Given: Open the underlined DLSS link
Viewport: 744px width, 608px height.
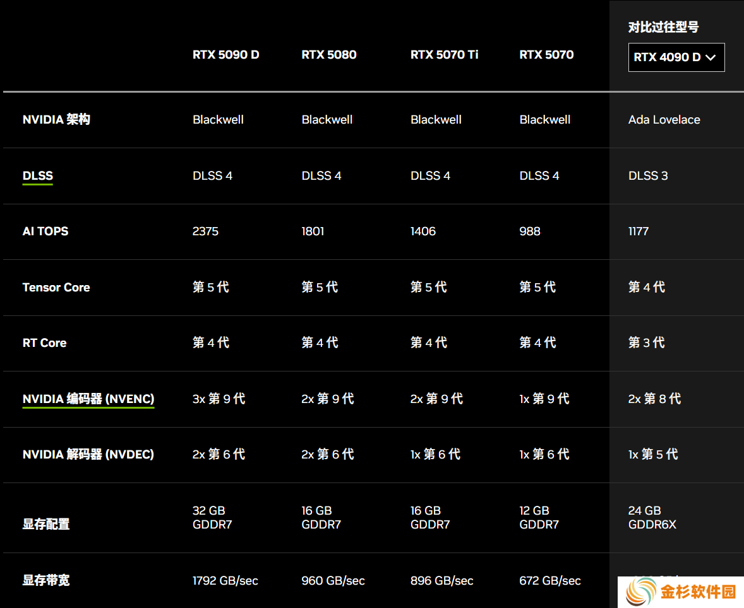Looking at the screenshot, I should coord(38,176).
